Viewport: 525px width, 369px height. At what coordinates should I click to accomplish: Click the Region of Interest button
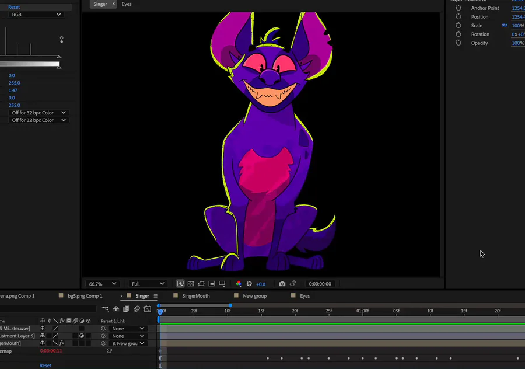(212, 284)
